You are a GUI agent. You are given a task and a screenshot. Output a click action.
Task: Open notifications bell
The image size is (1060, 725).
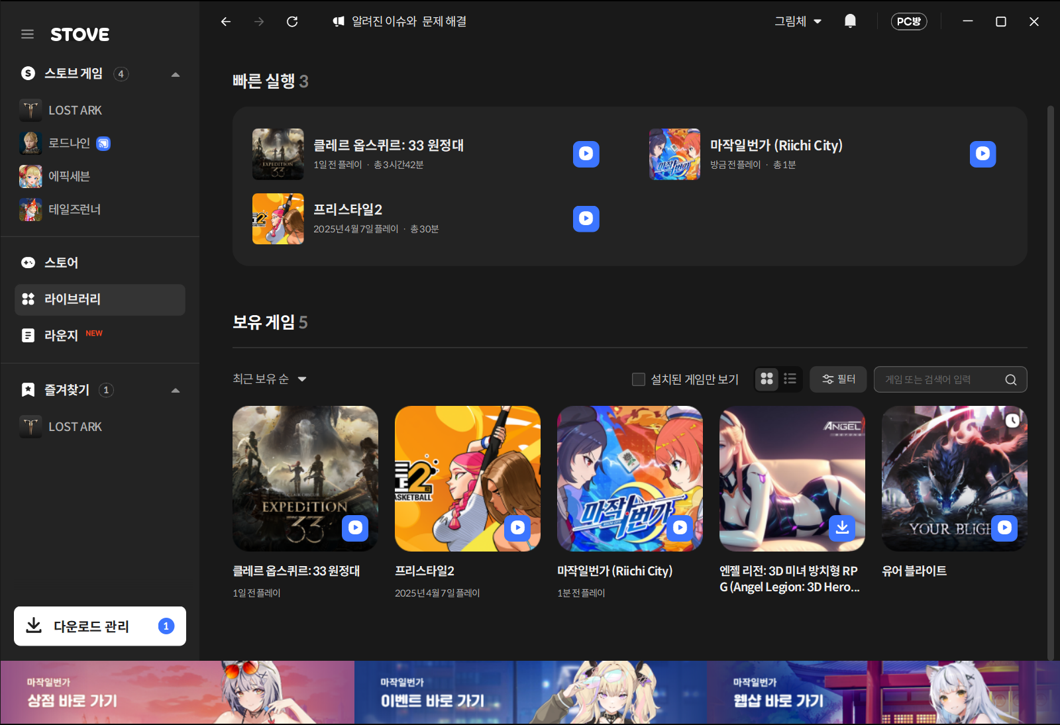click(850, 21)
